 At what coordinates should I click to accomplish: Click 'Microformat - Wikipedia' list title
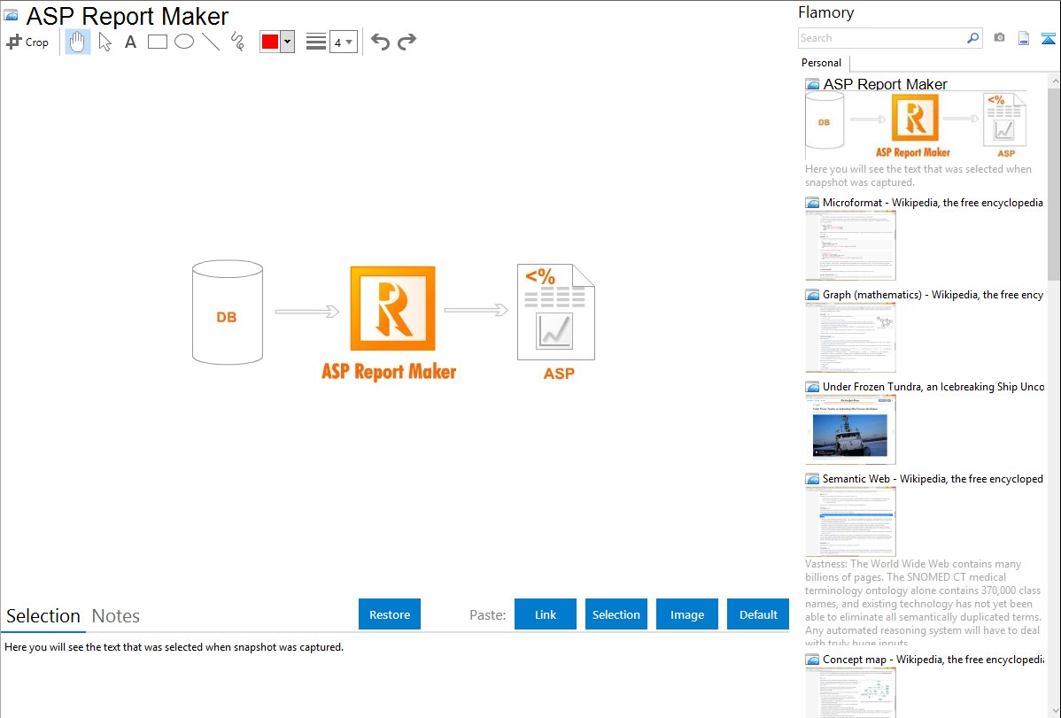click(933, 203)
